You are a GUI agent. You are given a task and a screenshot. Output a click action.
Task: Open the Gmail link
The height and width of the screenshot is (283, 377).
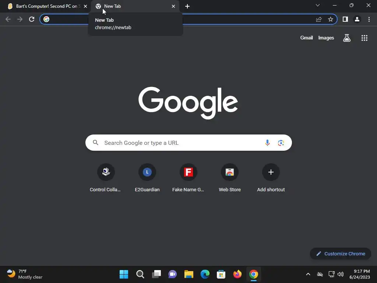click(307, 38)
